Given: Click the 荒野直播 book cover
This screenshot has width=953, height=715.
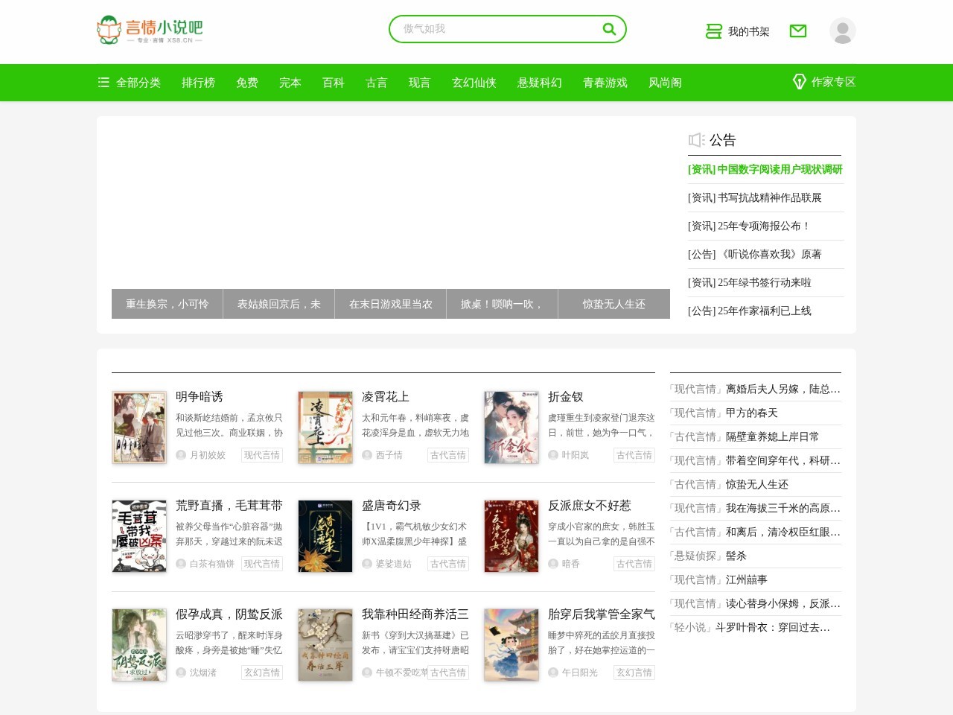Looking at the screenshot, I should (x=139, y=536).
